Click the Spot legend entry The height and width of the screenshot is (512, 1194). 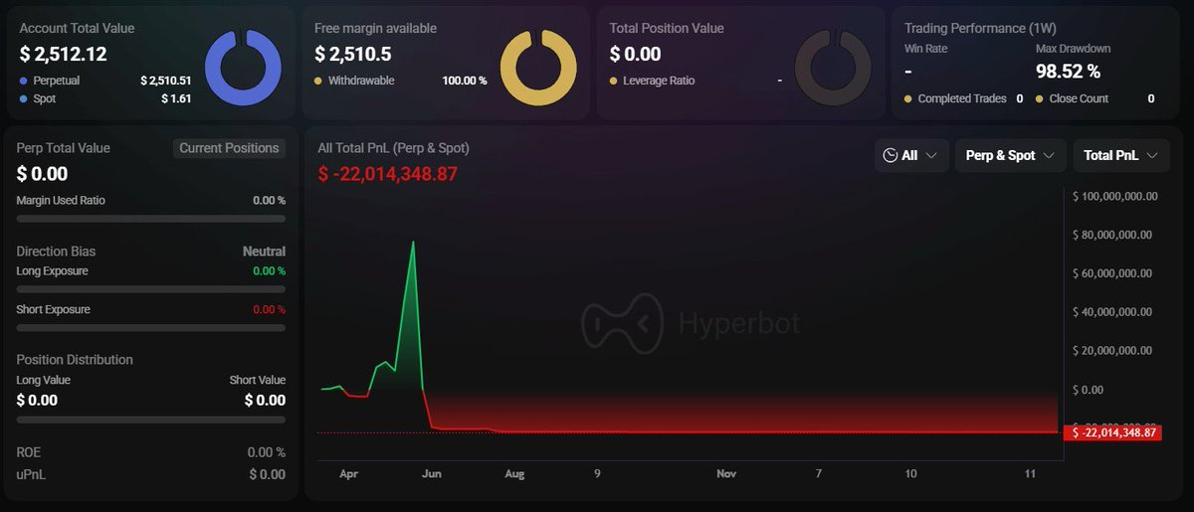click(x=40, y=98)
